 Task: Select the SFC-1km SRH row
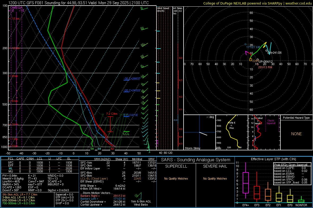coord(118,163)
